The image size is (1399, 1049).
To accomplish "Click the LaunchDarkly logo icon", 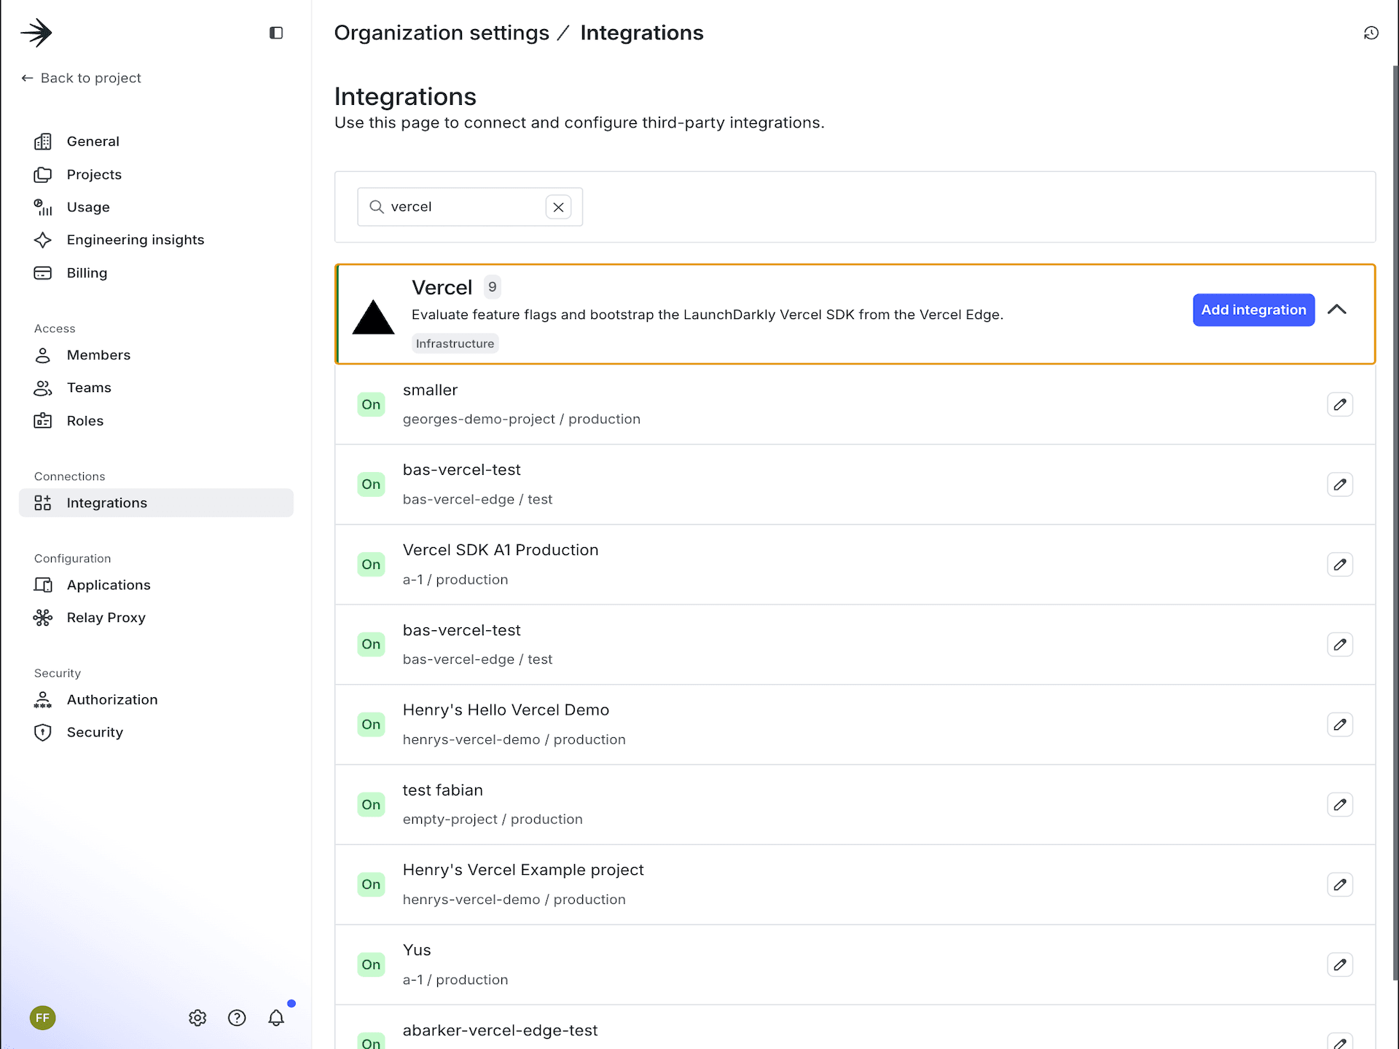I will (x=36, y=33).
